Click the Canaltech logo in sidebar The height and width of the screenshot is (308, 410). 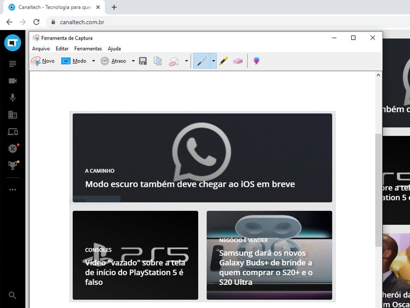click(x=12, y=43)
